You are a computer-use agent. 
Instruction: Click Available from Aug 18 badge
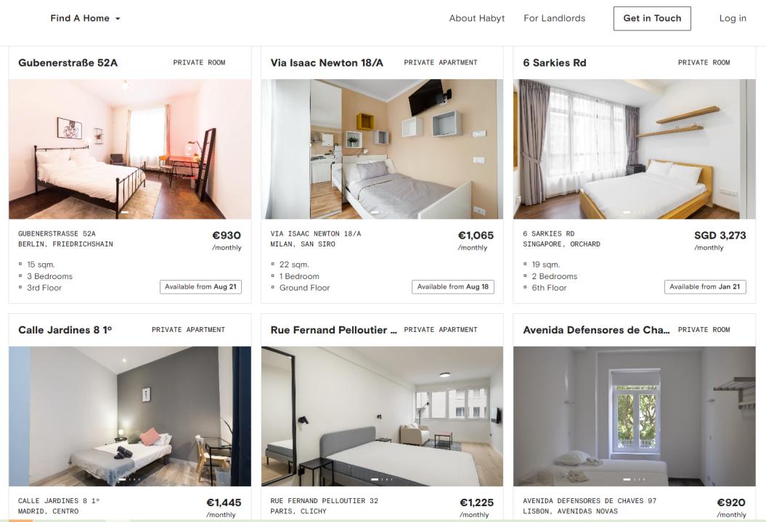click(x=453, y=287)
